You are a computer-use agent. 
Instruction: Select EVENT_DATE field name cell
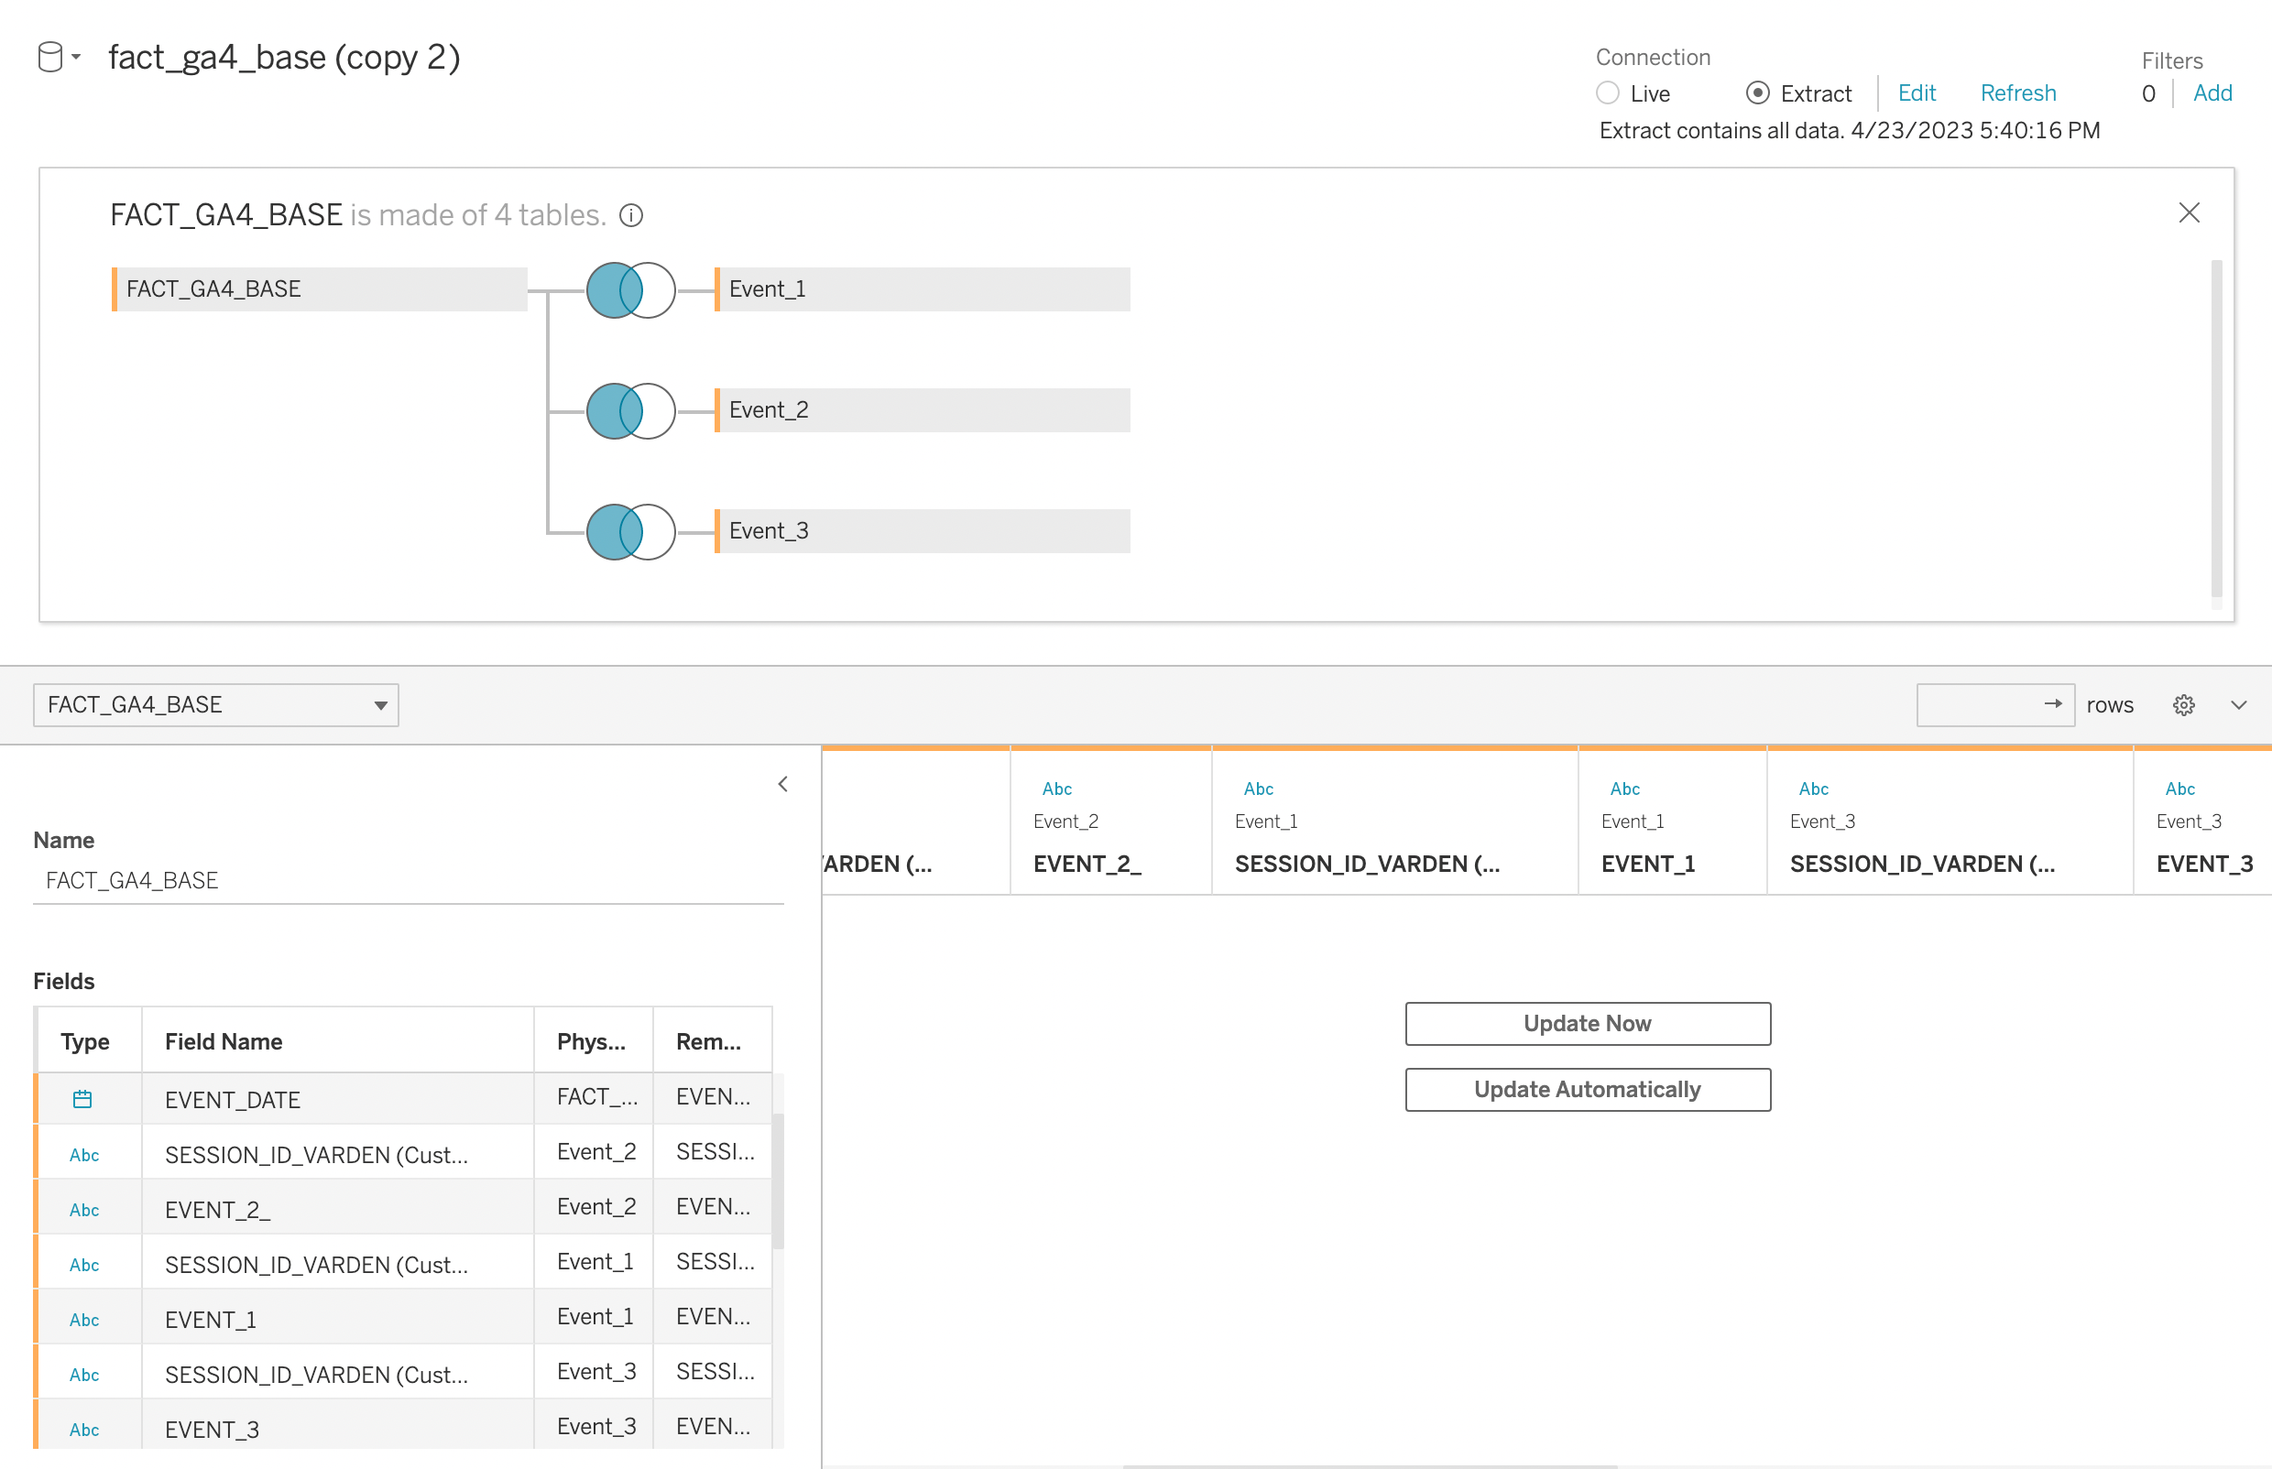coord(338,1100)
